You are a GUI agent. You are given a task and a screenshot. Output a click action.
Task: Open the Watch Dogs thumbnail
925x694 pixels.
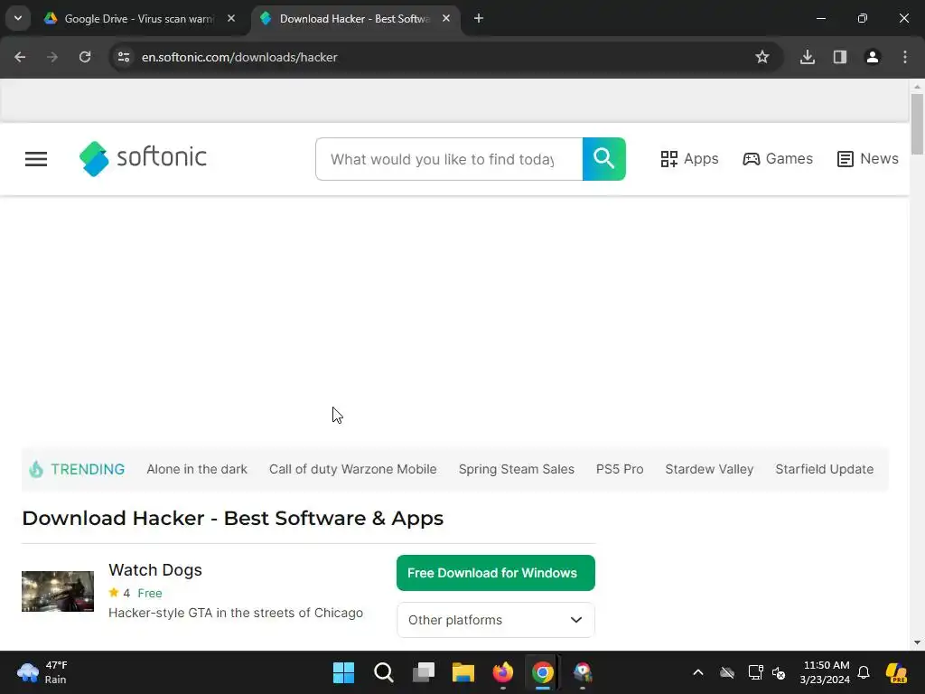[x=58, y=591]
